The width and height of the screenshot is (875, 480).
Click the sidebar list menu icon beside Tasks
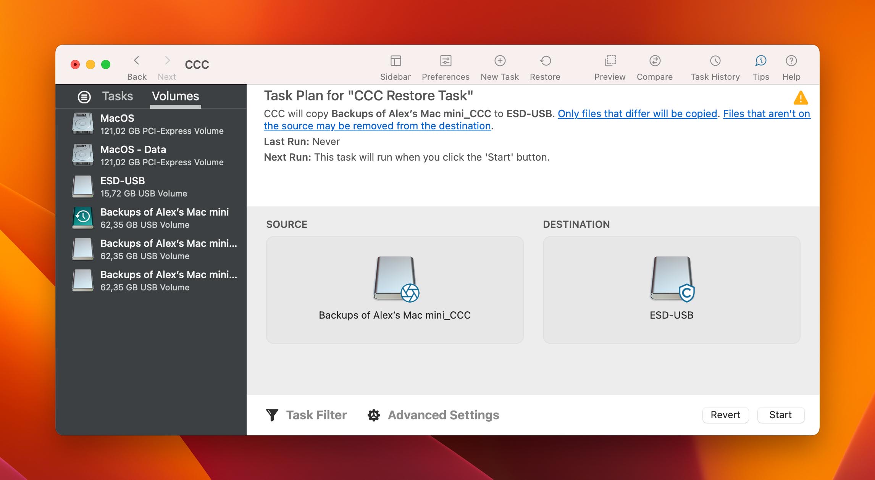coord(84,97)
